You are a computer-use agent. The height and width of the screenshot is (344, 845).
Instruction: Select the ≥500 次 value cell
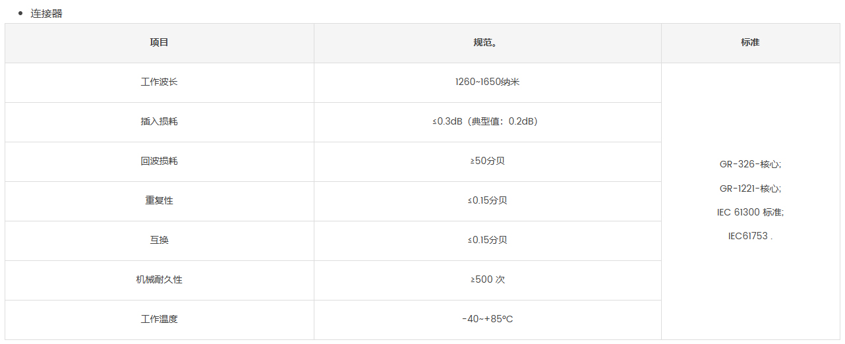tap(488, 280)
